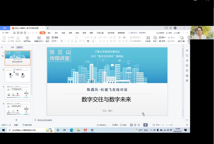Adjust the zoom slider in status bar
Viewport: 214px width, 144px height.
(x=172, y=125)
